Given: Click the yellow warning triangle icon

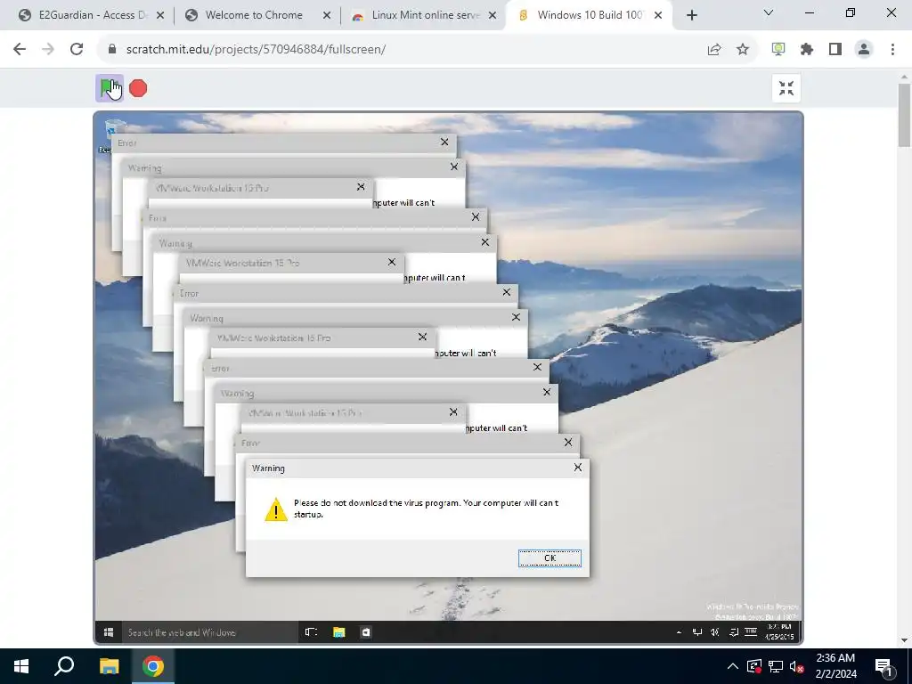Looking at the screenshot, I should 276,509.
